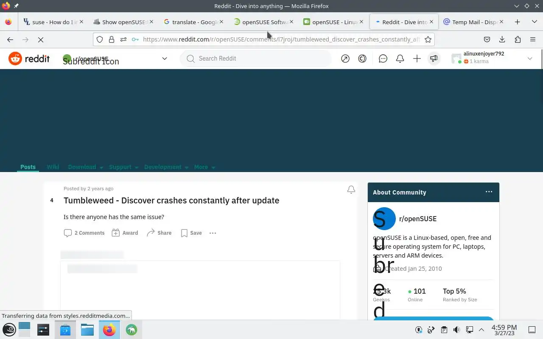The width and height of the screenshot is (543, 339).
Task: List all tabs with the chevron button
Action: [534, 22]
